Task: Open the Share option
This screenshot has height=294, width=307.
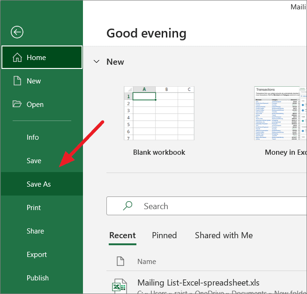Action: (x=42, y=231)
